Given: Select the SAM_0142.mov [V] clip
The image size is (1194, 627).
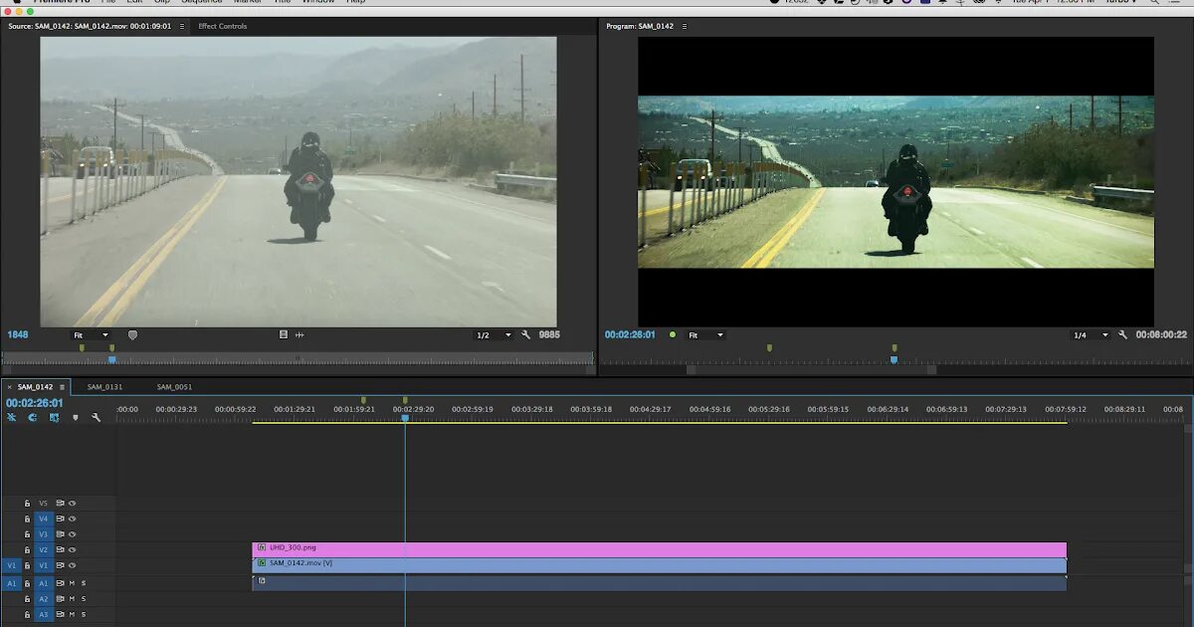Looking at the screenshot, I should pos(660,565).
